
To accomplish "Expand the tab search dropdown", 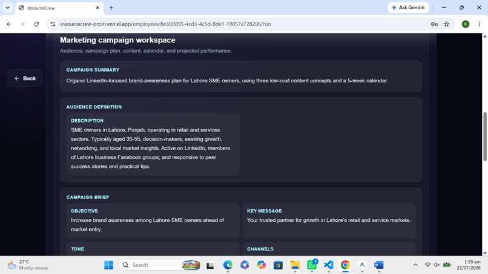I will [x=7, y=7].
